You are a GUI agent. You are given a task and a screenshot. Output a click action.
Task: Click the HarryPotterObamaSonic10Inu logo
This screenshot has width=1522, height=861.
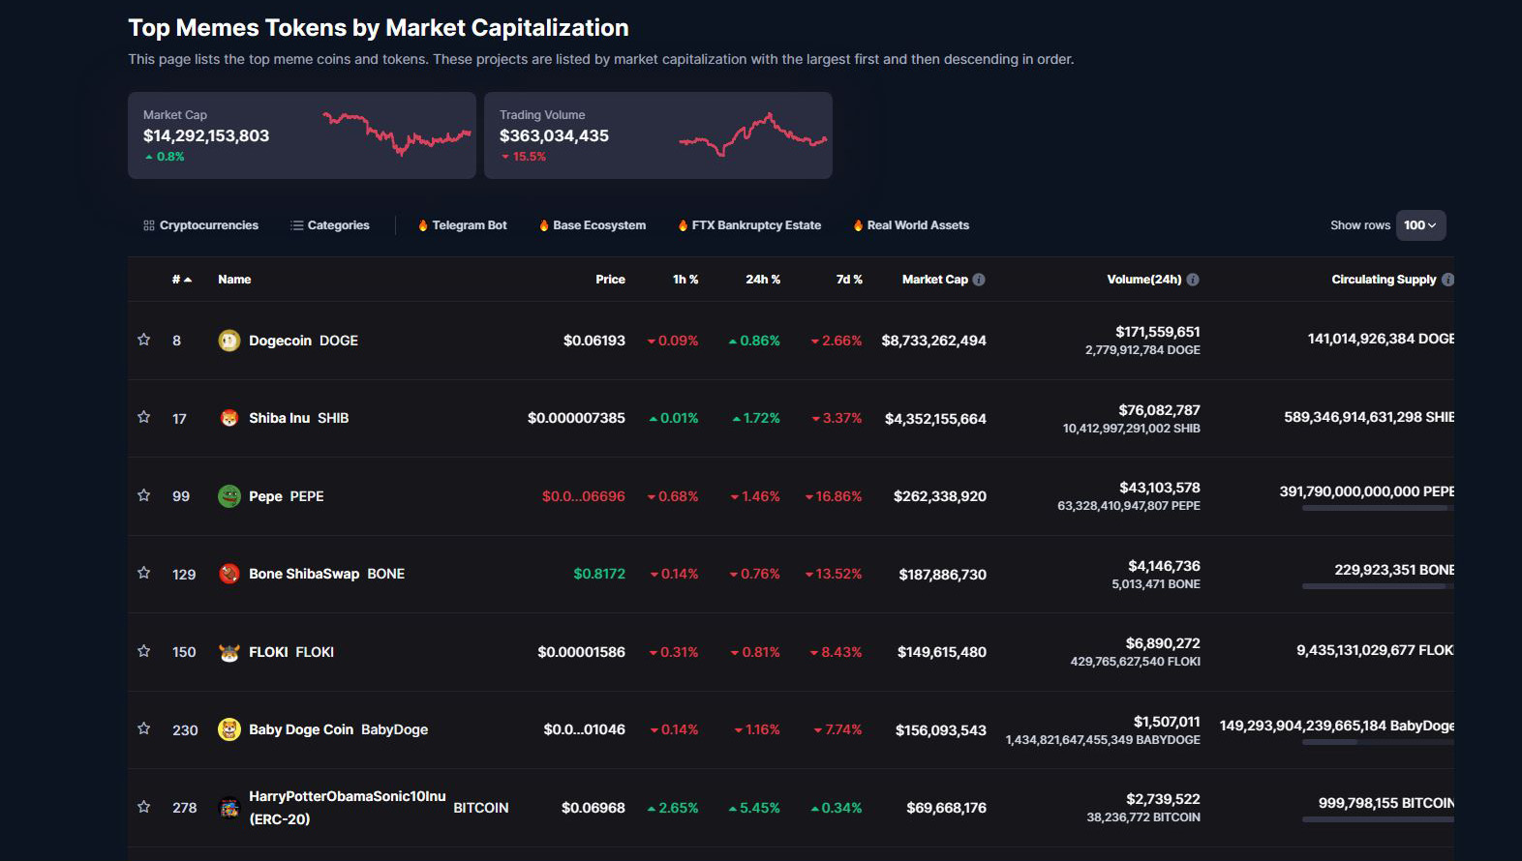[x=229, y=808]
